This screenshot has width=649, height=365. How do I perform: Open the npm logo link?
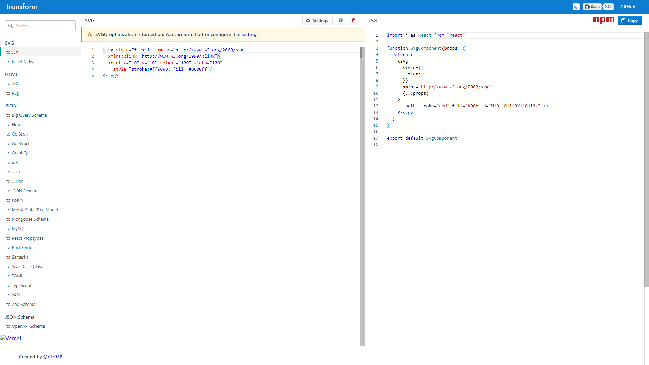(x=604, y=20)
